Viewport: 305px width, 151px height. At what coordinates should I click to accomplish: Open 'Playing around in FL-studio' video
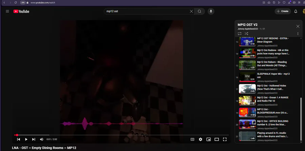[x=268, y=136]
